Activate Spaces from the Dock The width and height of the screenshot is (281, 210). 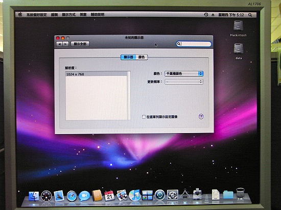(147, 195)
